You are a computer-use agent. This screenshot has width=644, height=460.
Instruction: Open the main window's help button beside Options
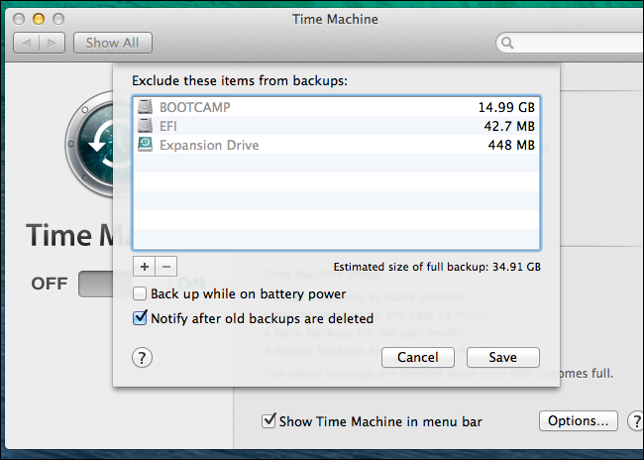(x=636, y=420)
